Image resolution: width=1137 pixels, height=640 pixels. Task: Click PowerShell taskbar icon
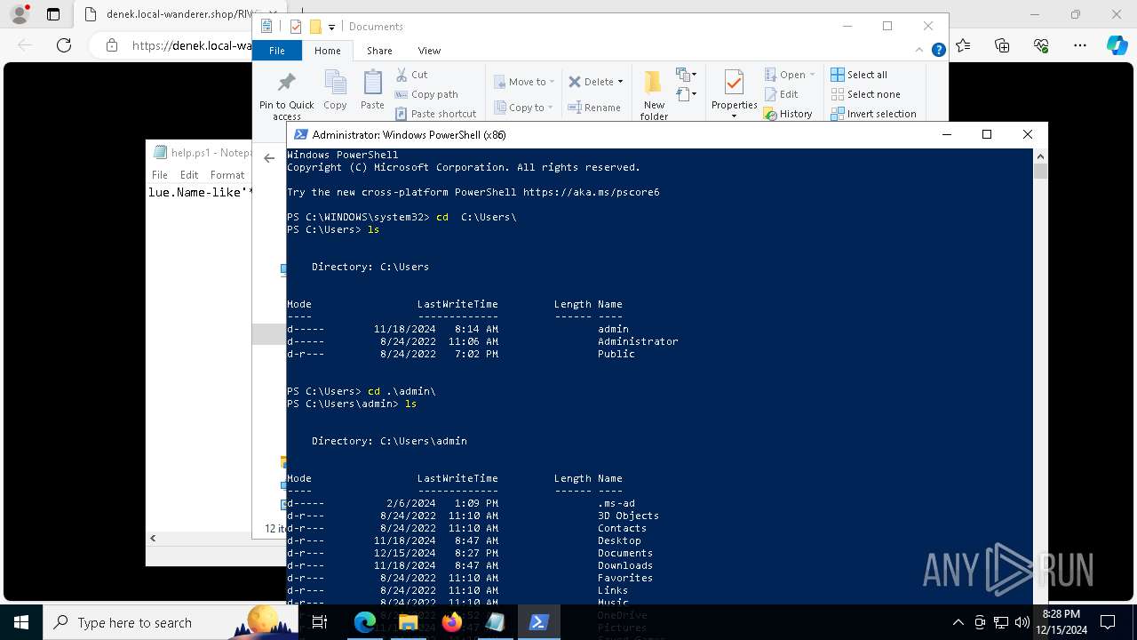[538, 622]
